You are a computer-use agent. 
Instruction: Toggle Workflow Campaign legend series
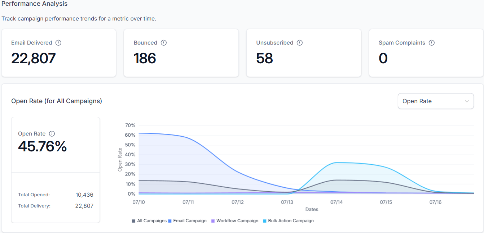pos(235,221)
